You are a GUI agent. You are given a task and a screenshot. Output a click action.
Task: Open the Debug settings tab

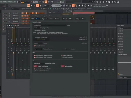coord(78,19)
